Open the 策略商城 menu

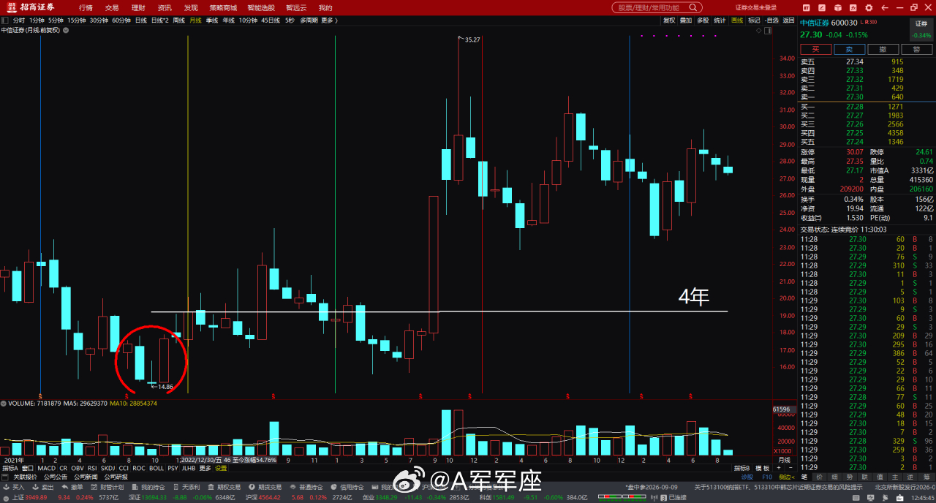(223, 7)
